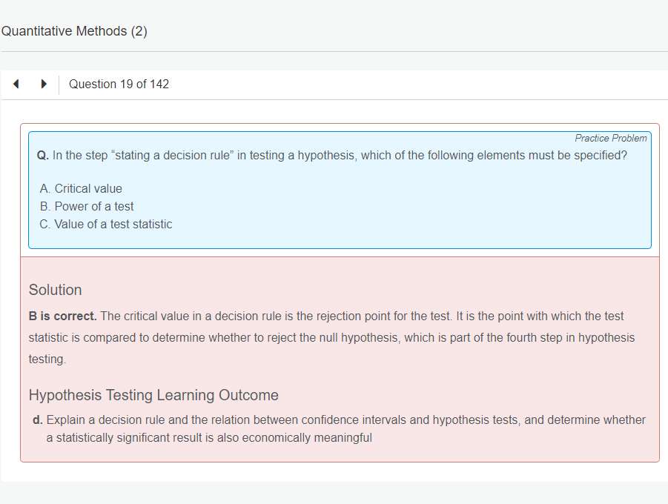Viewport: 668px width, 504px height.
Task: Click the question text about stating a decision rule
Action: tap(340, 156)
